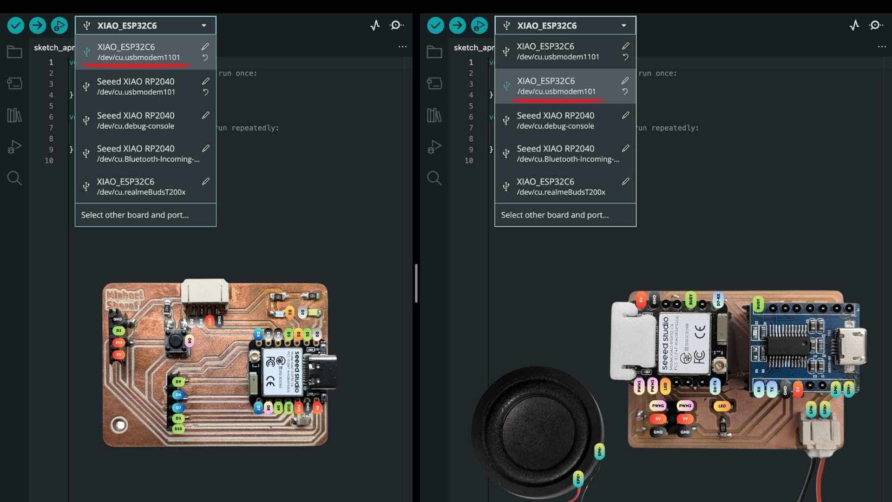Open three-dots editor menu in left window
Image resolution: width=892 pixels, height=502 pixels.
[x=402, y=46]
